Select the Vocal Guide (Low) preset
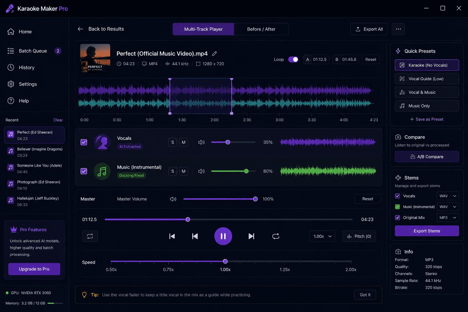Viewport: 468px width, 312px height. pyautogui.click(x=427, y=79)
